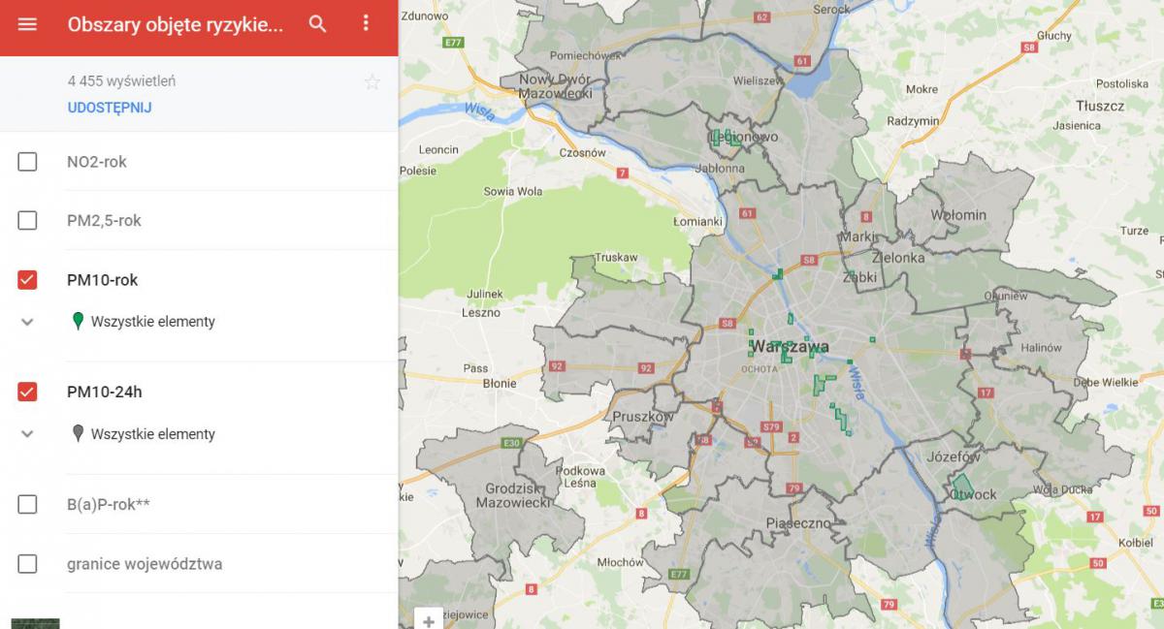Enable the granice województwa layer checkbox
1164x629 pixels.
pos(27,563)
